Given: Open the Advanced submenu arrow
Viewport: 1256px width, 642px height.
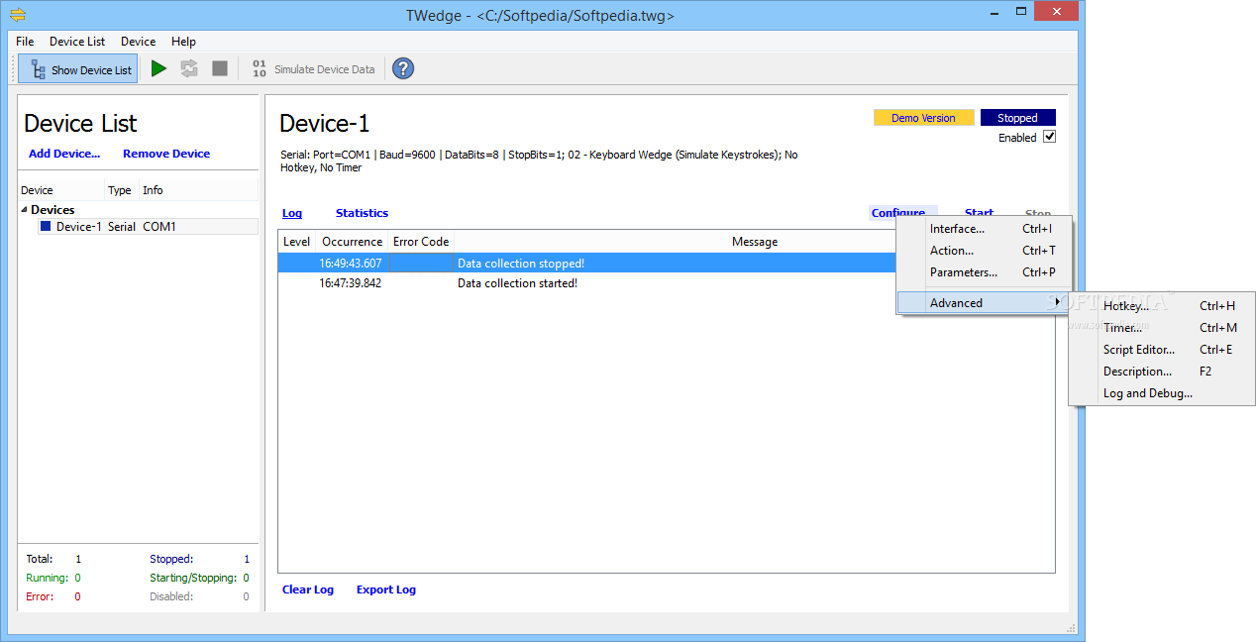Looking at the screenshot, I should click(x=1058, y=302).
